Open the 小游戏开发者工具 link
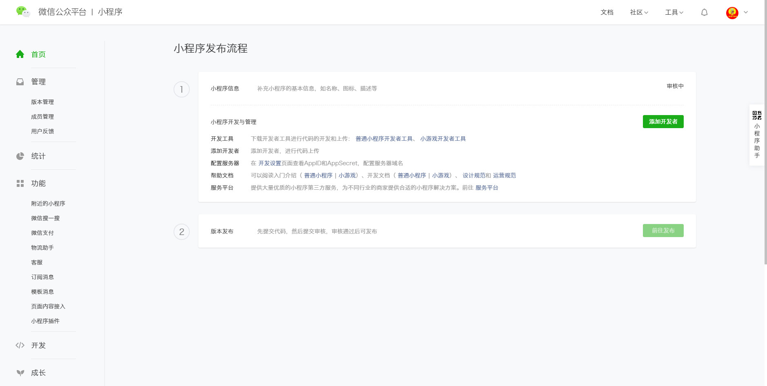767x386 pixels. pos(443,139)
